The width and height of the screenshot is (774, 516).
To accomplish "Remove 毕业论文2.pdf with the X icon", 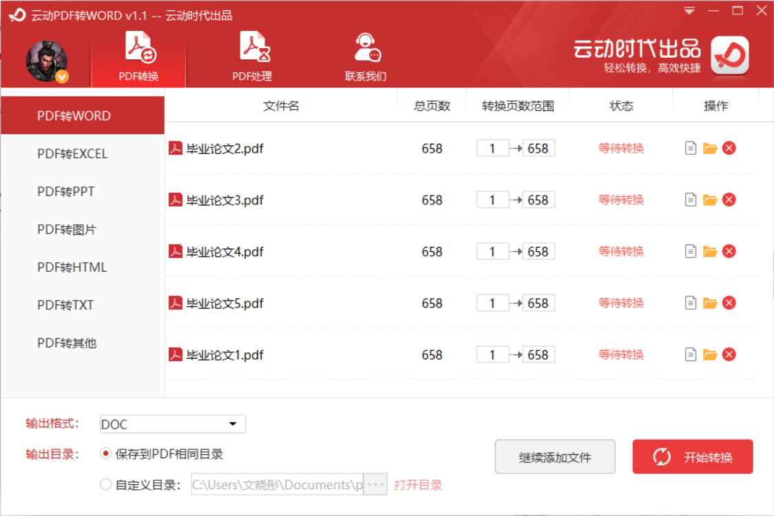I will [729, 147].
